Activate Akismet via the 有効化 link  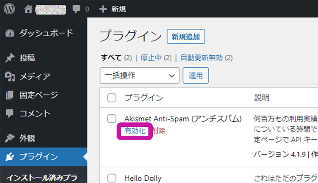[135, 131]
